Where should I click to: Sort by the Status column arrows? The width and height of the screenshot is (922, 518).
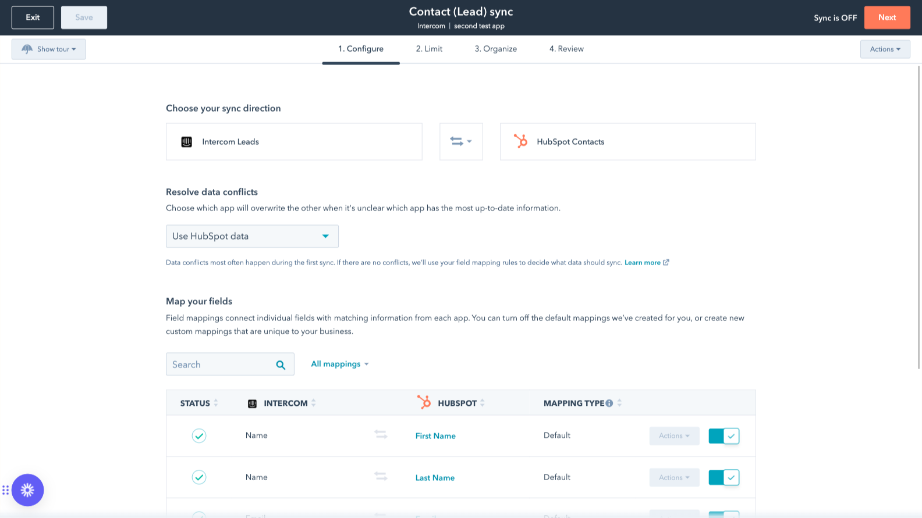point(216,403)
